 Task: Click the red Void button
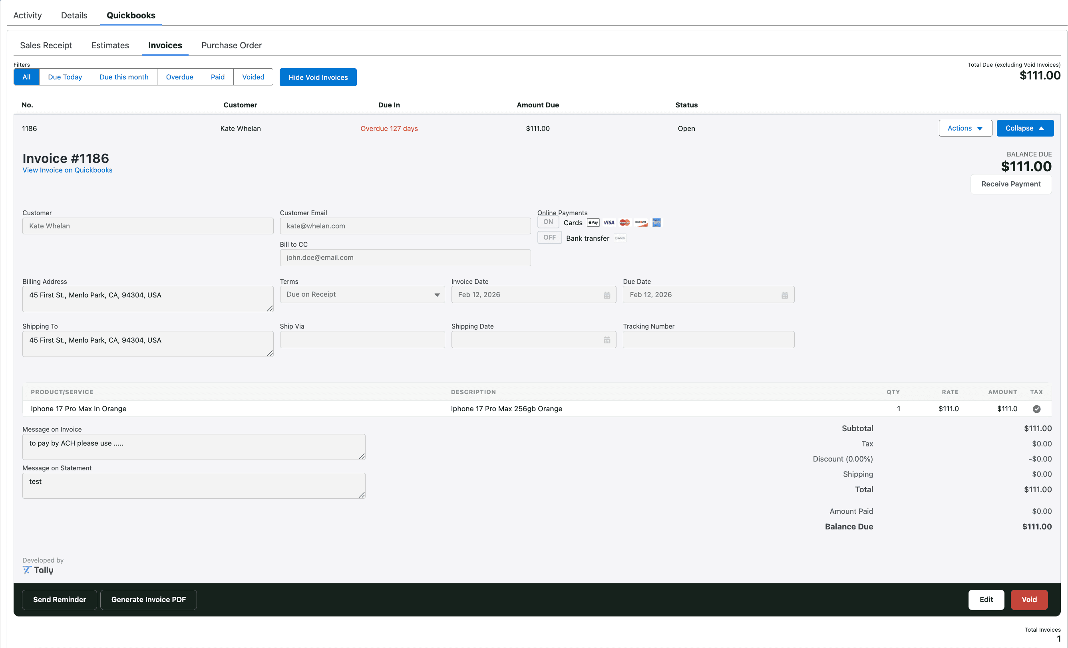1029,599
